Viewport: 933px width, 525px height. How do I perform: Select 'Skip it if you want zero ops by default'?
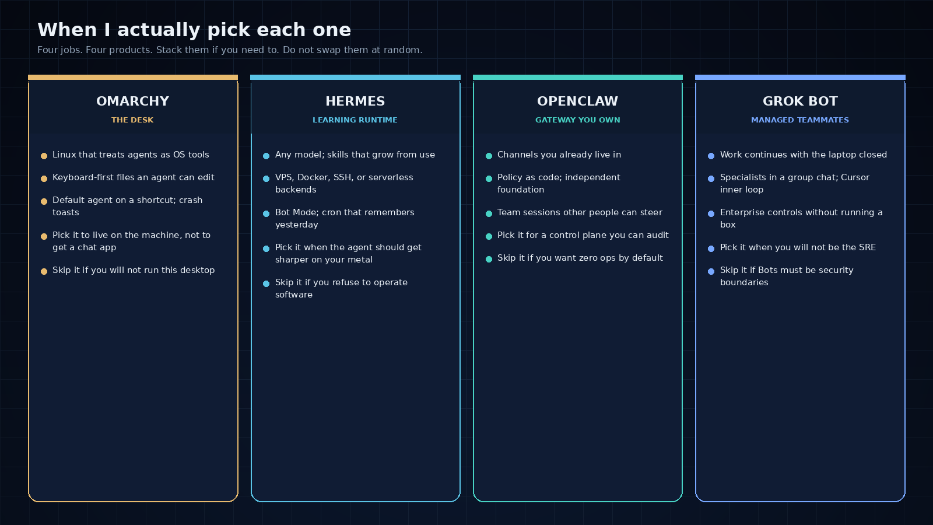click(x=580, y=258)
